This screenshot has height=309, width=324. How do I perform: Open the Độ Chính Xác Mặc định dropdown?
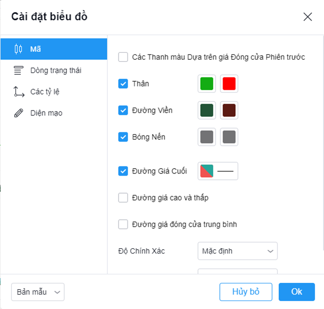click(238, 251)
